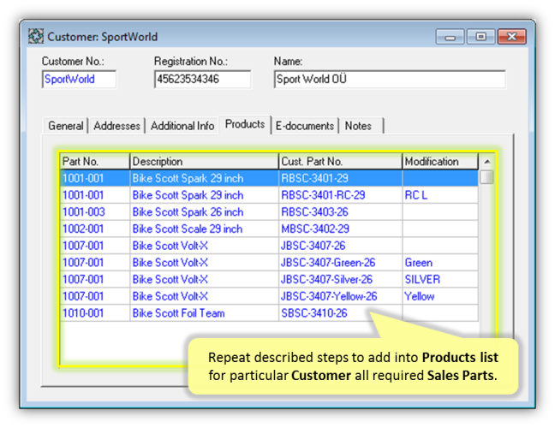Click the scrollbar up arrow

point(487,162)
